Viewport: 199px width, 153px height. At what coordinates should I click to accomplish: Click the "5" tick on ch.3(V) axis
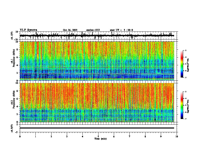pos(18,124)
